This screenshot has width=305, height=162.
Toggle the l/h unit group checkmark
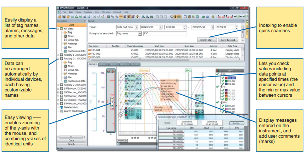click(x=217, y=74)
